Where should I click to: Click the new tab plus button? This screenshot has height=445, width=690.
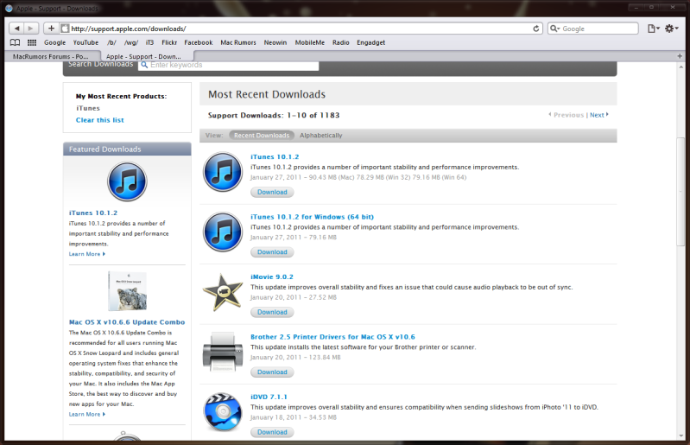point(680,56)
